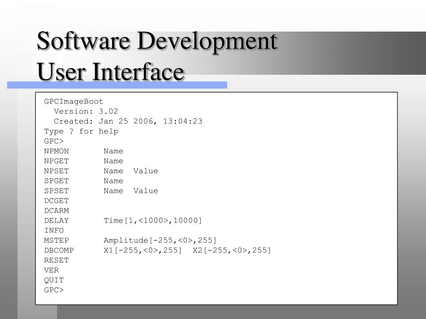Click the 'Time[1,<1000>,10000]' parameter
This screenshot has height=319, width=426.
[153, 221]
